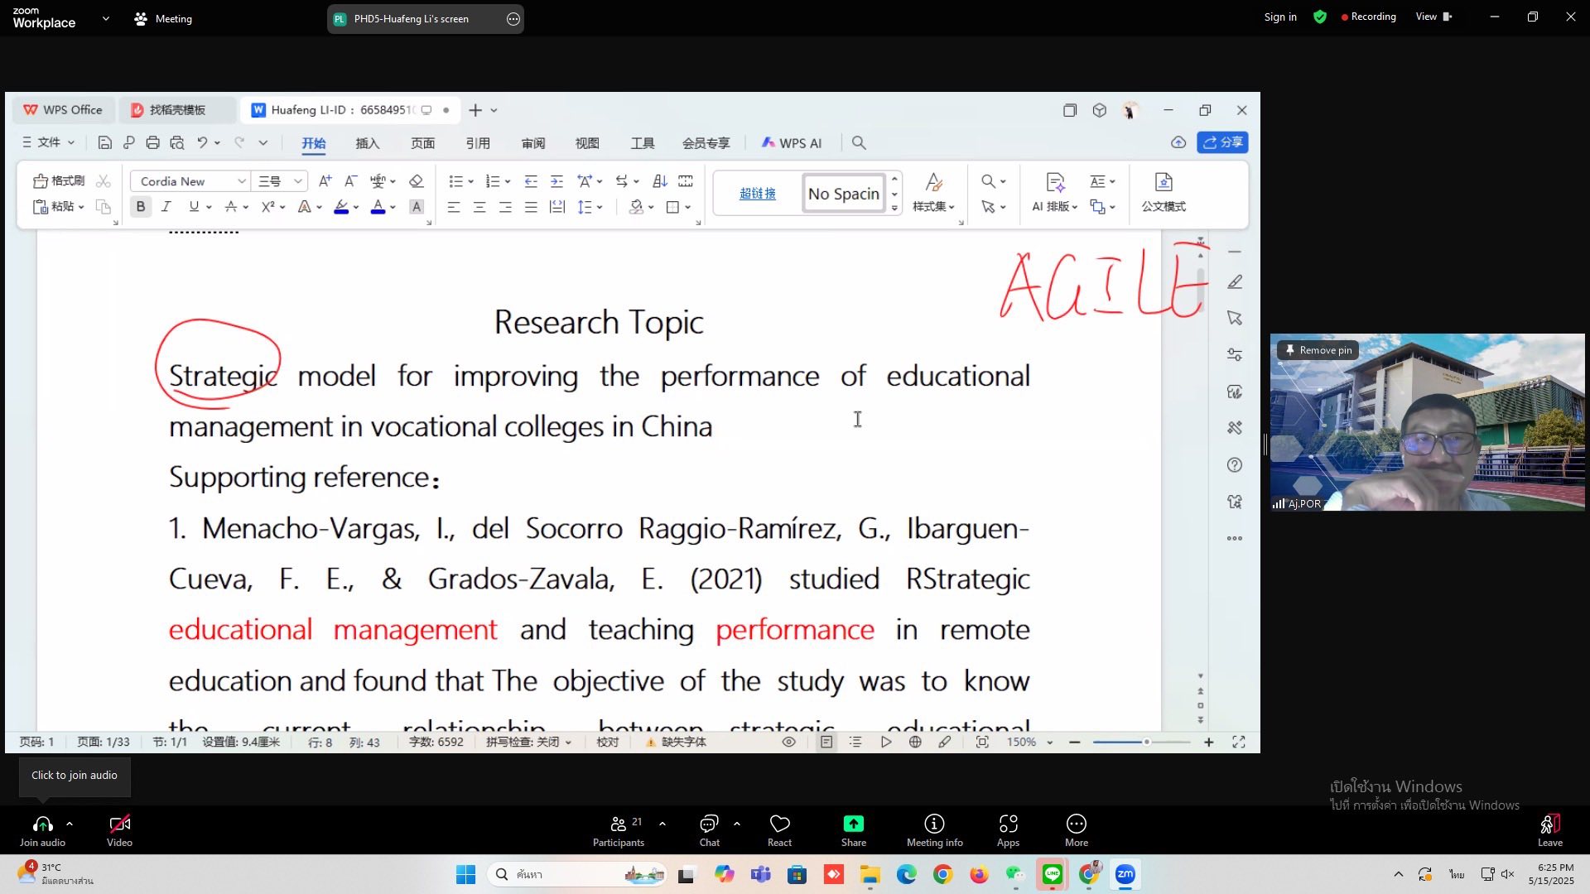Click the print preview icon

tap(176, 142)
